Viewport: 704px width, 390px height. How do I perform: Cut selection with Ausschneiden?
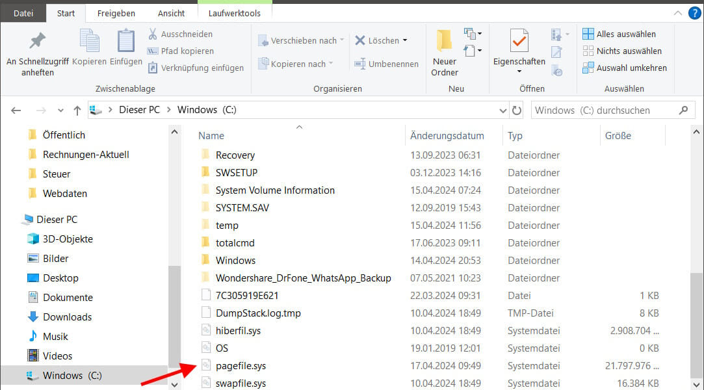(x=181, y=34)
